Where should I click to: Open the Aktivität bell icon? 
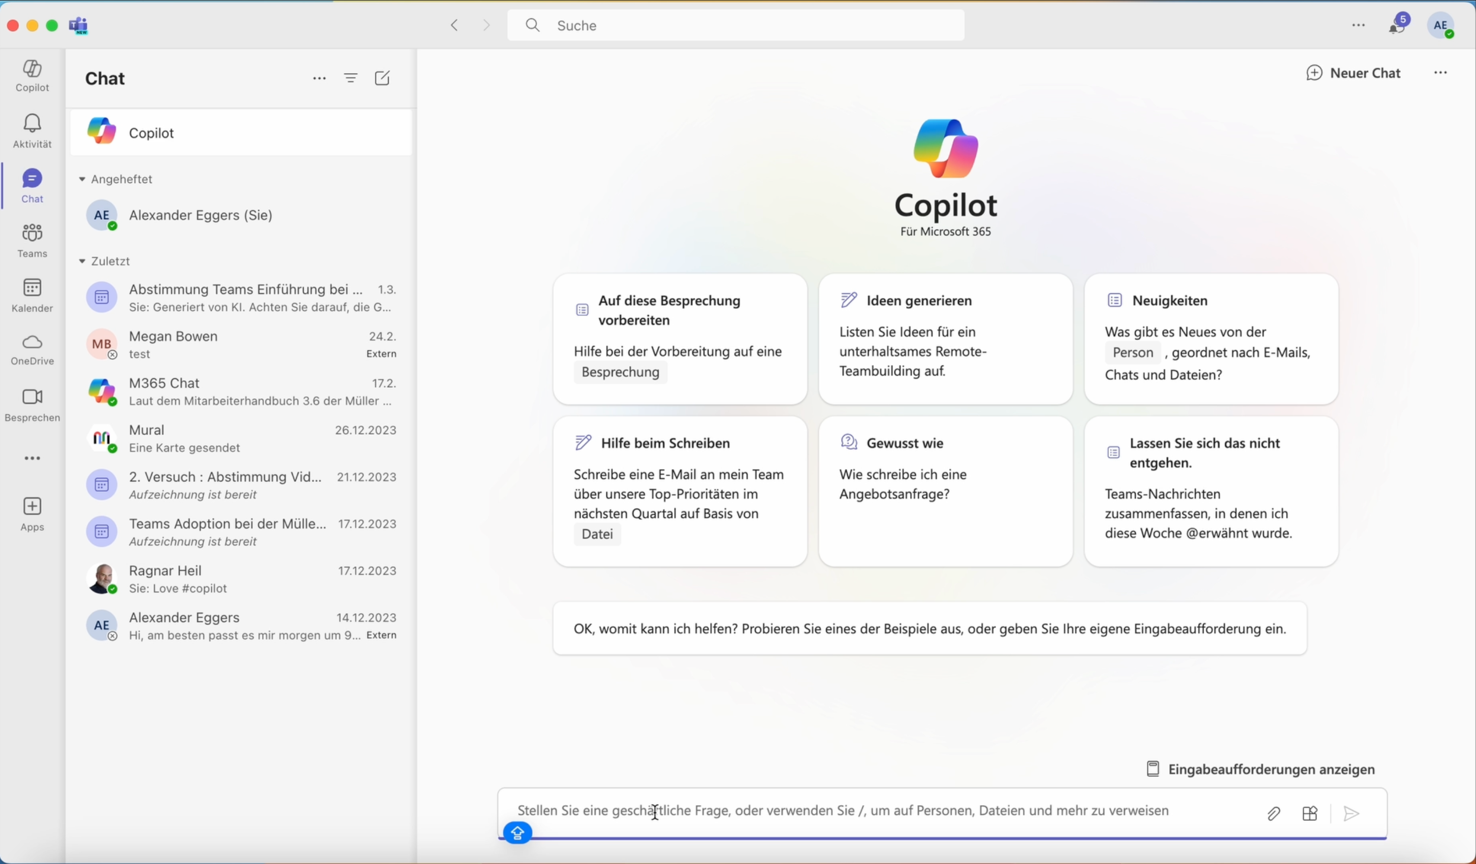33,131
